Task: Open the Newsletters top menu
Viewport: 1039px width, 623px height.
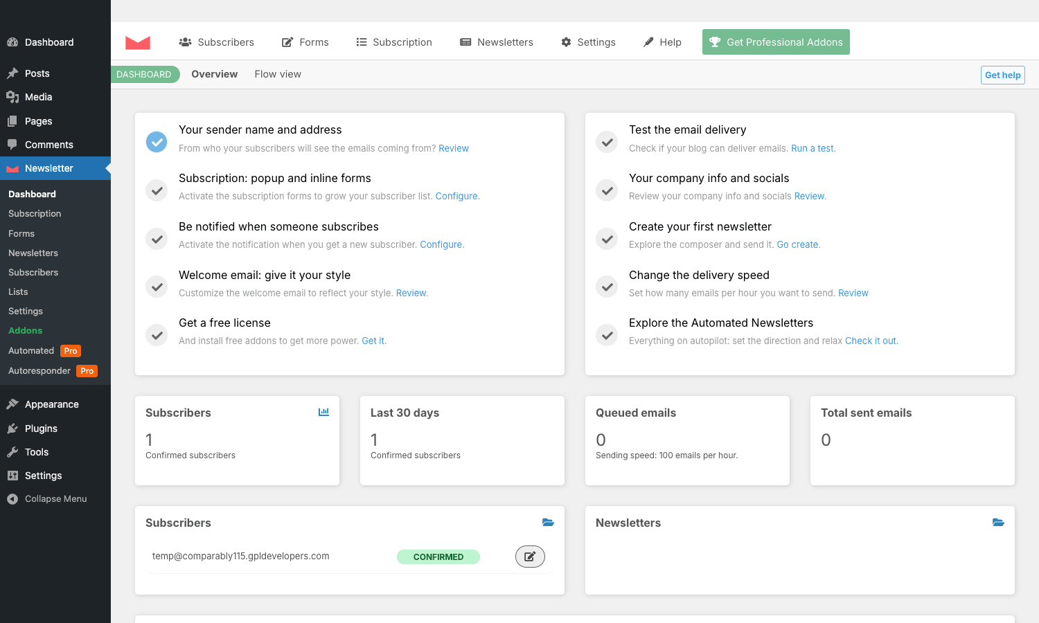Action: click(497, 42)
